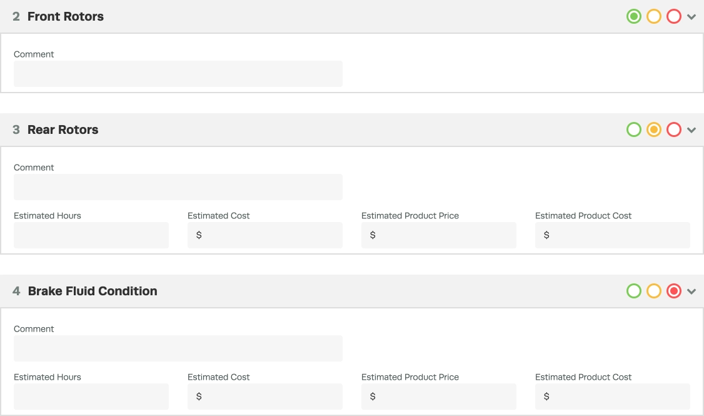Collapse the Front Rotors section chevron

691,17
